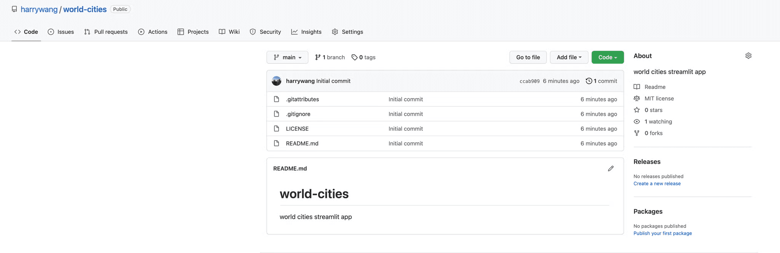This screenshot has width=780, height=253.
Task: Open repository Settings tab
Action: pos(347,32)
